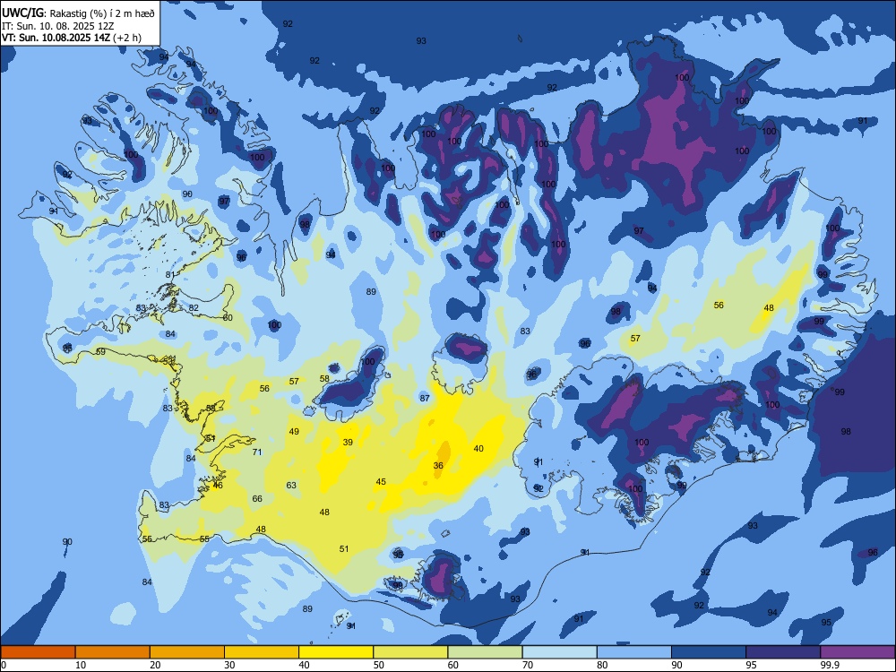Screen dimensions: 896x672
Task: Click the init time 'IT: Sun. 10. 08. 2025 12Z'
Action: [x=59, y=26]
